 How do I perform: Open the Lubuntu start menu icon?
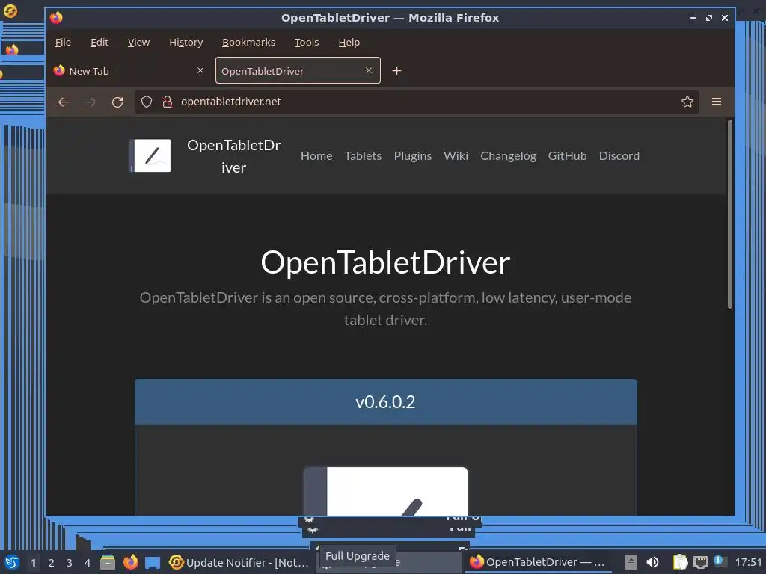click(x=11, y=562)
